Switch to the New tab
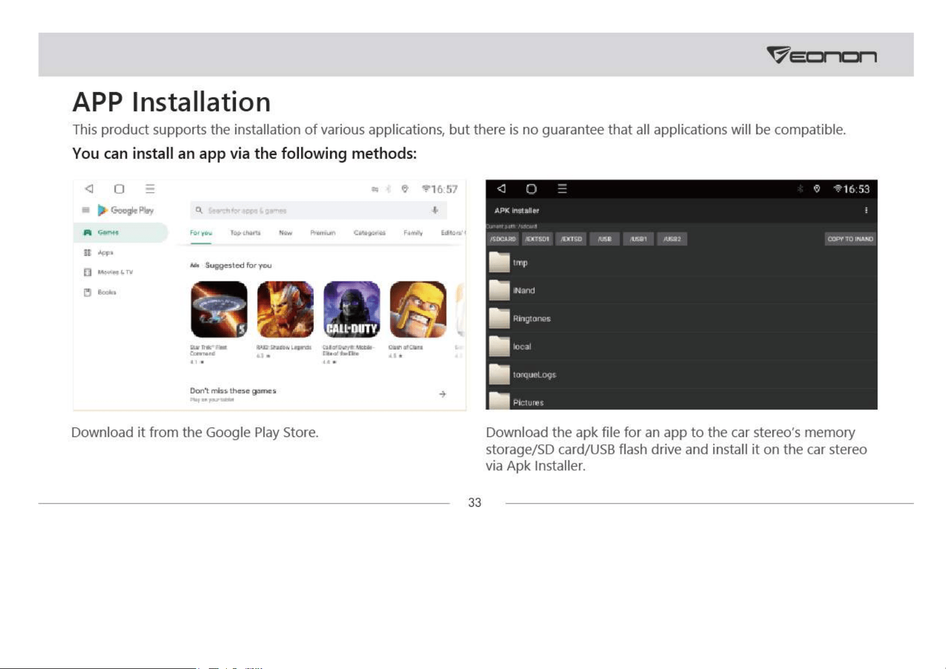 coord(286,233)
